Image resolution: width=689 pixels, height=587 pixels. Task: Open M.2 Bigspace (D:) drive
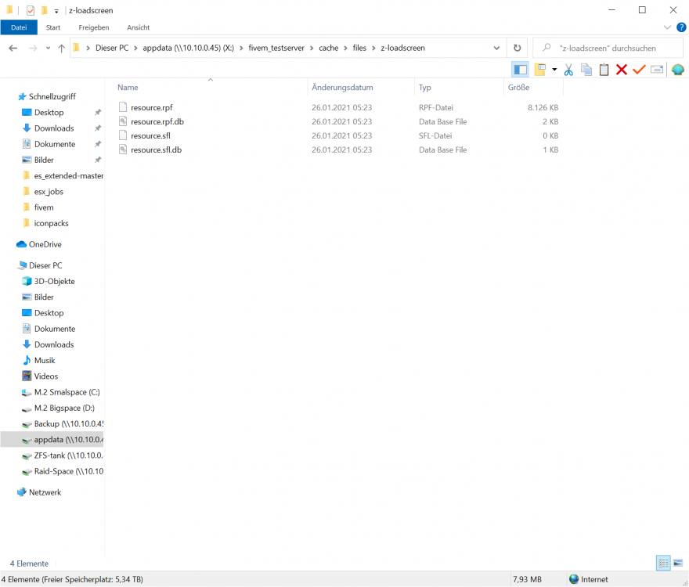pyautogui.click(x=64, y=408)
